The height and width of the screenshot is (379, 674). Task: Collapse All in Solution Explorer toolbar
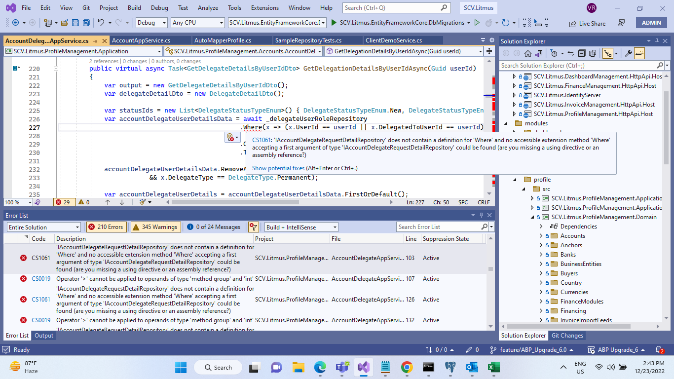pyautogui.click(x=582, y=53)
